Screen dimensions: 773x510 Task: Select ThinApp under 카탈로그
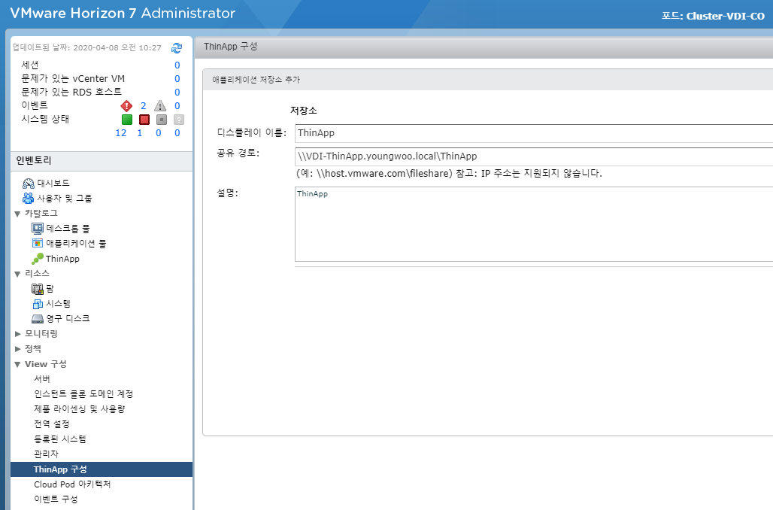coord(62,259)
